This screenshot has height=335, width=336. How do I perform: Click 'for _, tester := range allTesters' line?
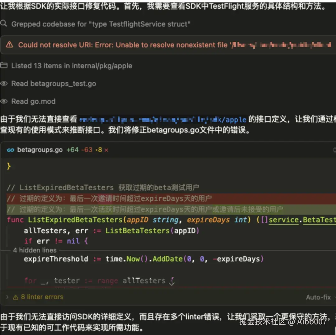[99, 281]
